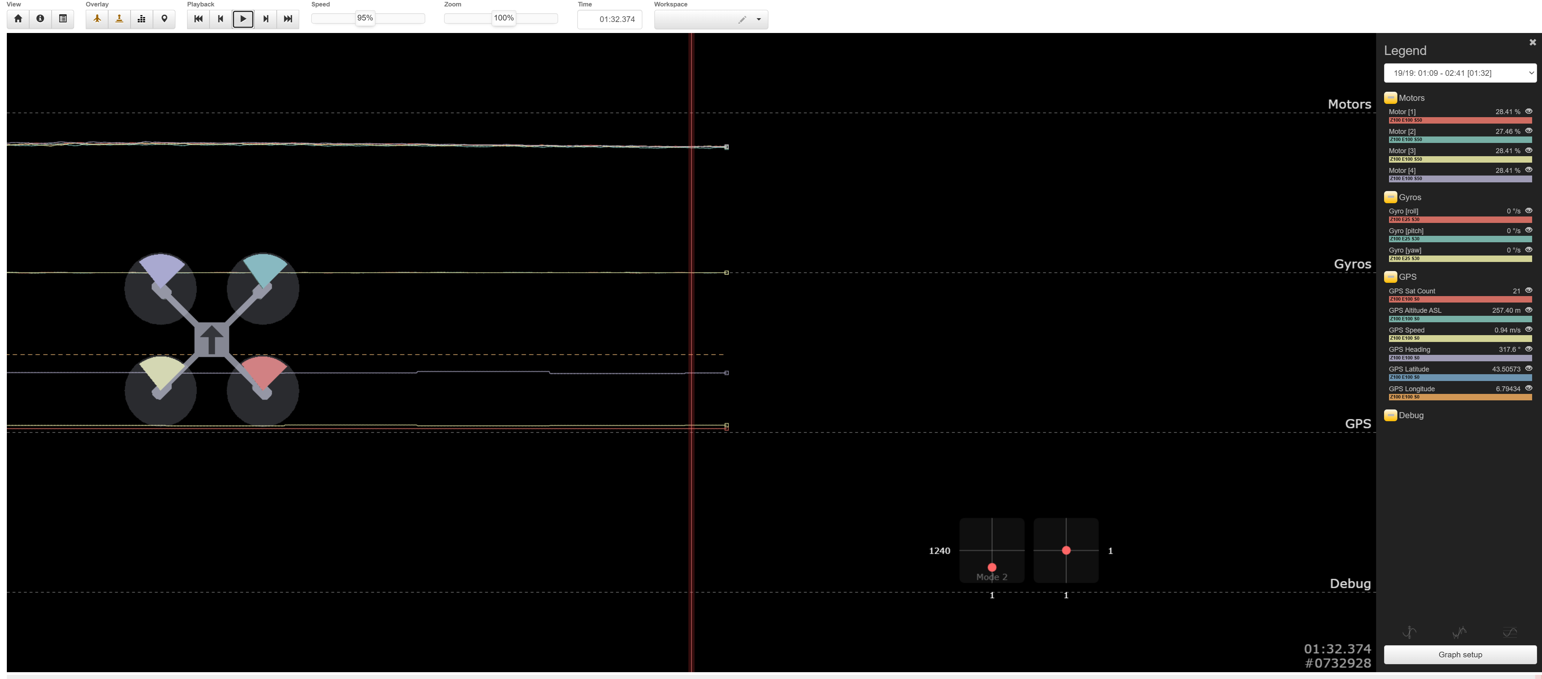Toggle the map marker overlay icon

click(x=164, y=19)
